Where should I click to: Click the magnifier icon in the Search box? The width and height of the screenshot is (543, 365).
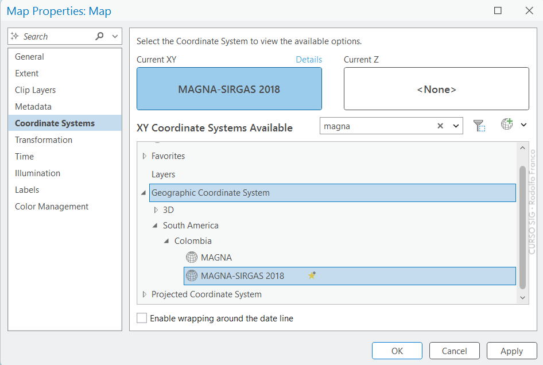100,36
